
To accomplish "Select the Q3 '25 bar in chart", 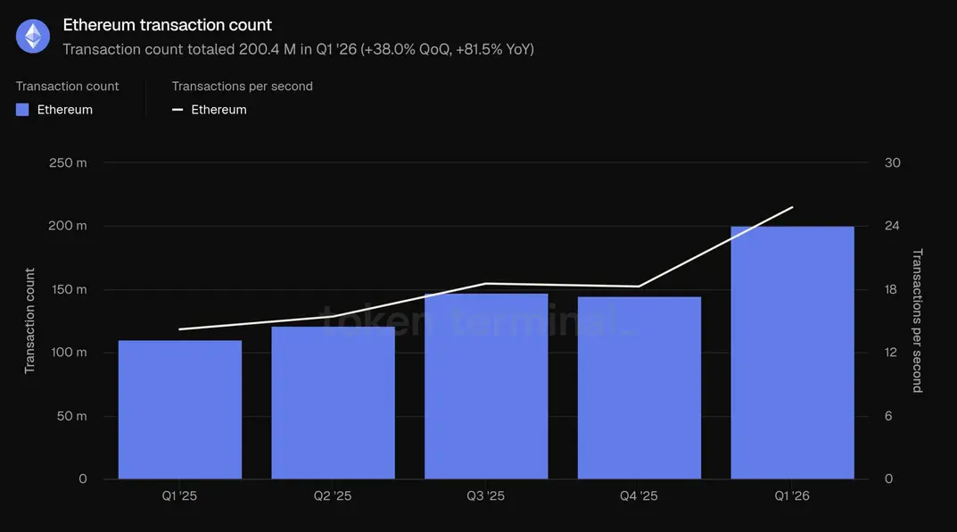I will click(x=486, y=387).
